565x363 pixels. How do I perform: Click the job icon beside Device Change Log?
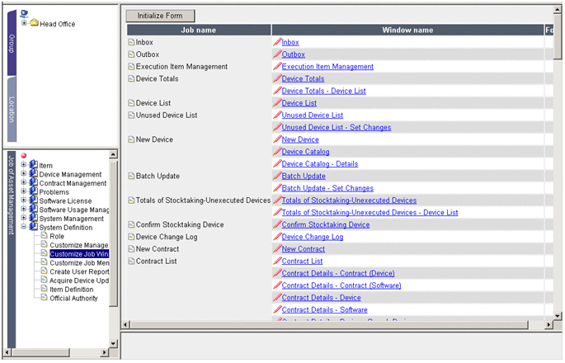[x=130, y=237]
